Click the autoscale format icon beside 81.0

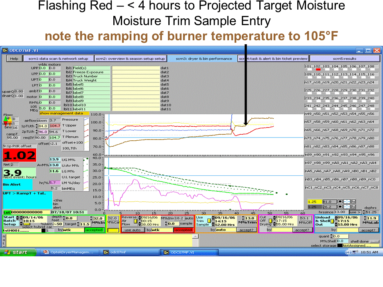click(x=347, y=202)
